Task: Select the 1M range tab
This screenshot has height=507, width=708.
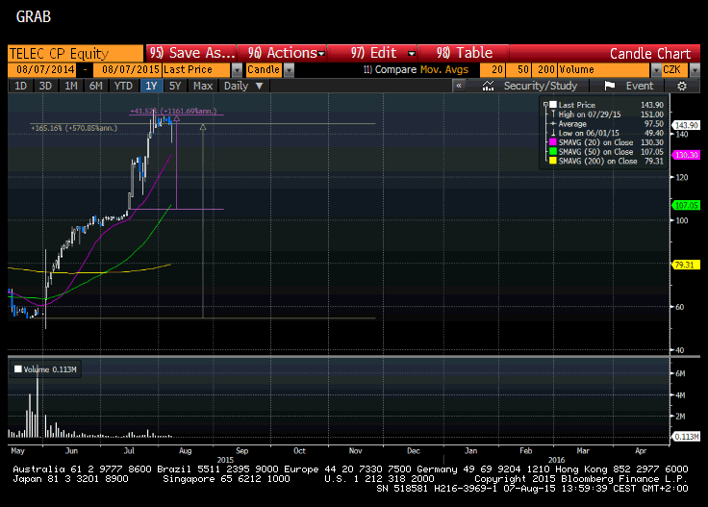Action: (71, 86)
